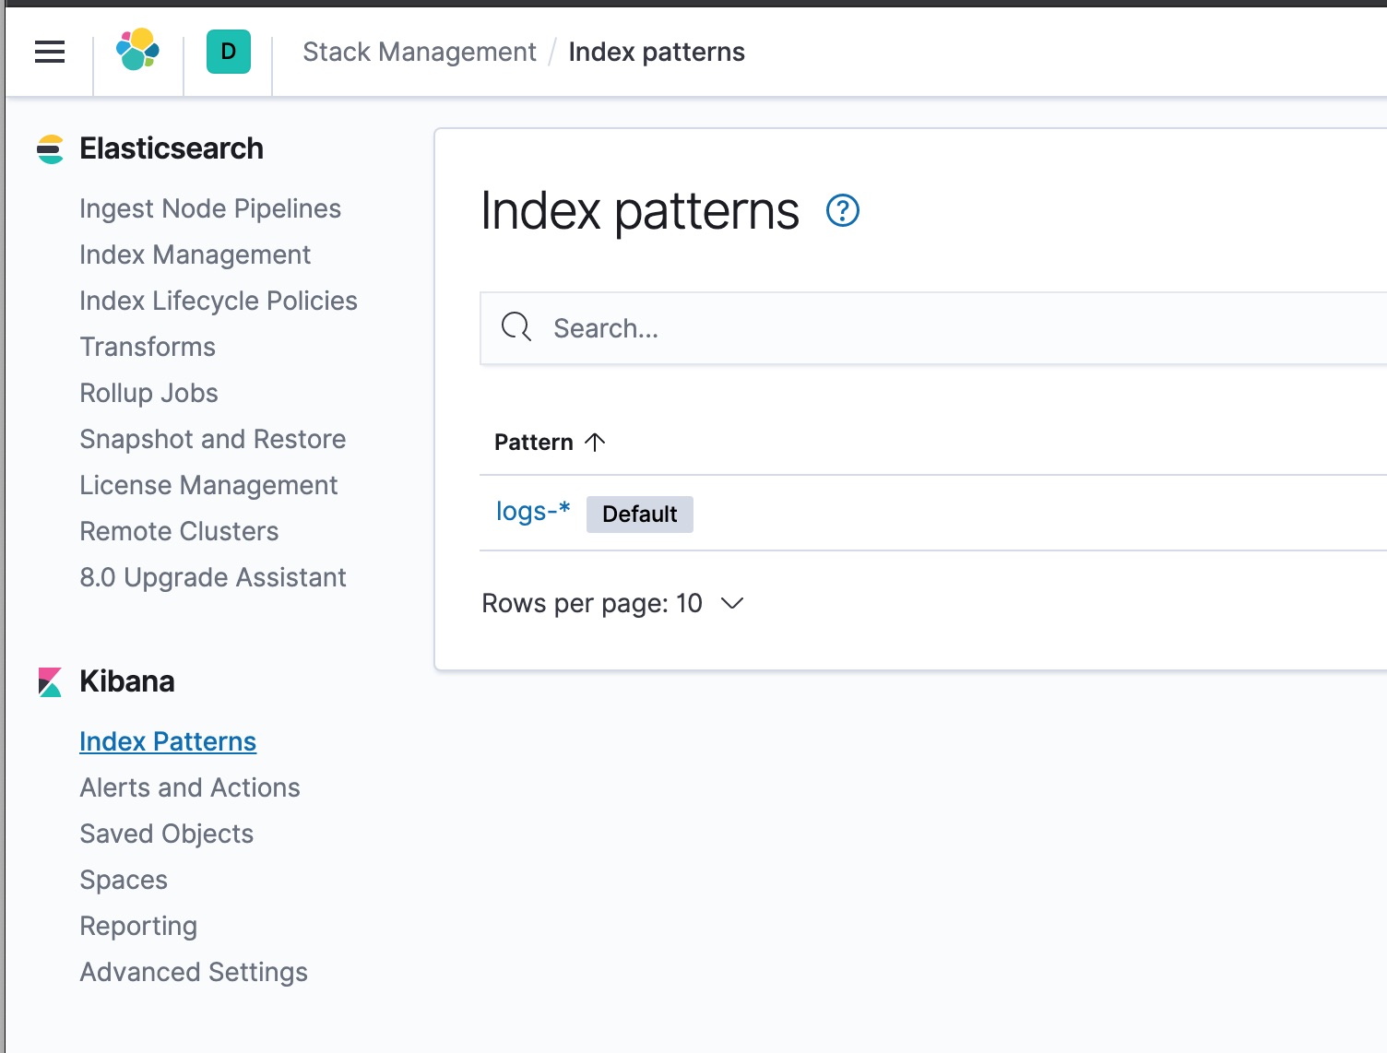Click the Elasticsearch section logo
Viewport: 1387px width, 1053px height.
click(x=50, y=148)
